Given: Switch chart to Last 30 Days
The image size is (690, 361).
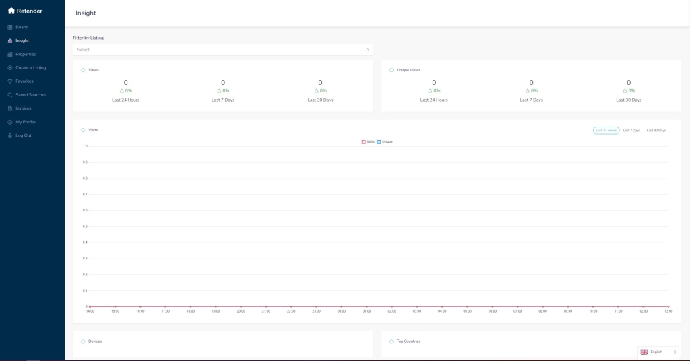Looking at the screenshot, I should click(x=656, y=130).
